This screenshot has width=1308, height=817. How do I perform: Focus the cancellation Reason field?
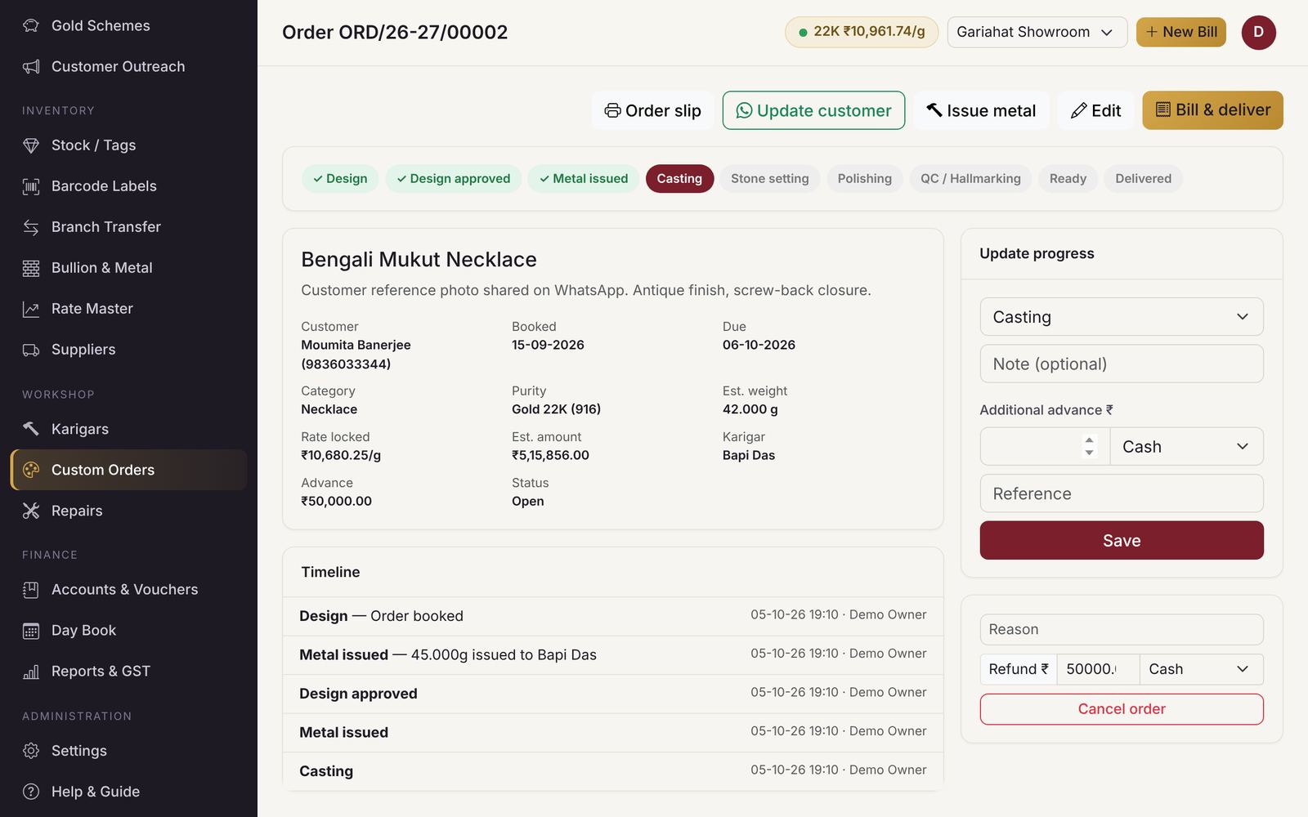point(1121,629)
